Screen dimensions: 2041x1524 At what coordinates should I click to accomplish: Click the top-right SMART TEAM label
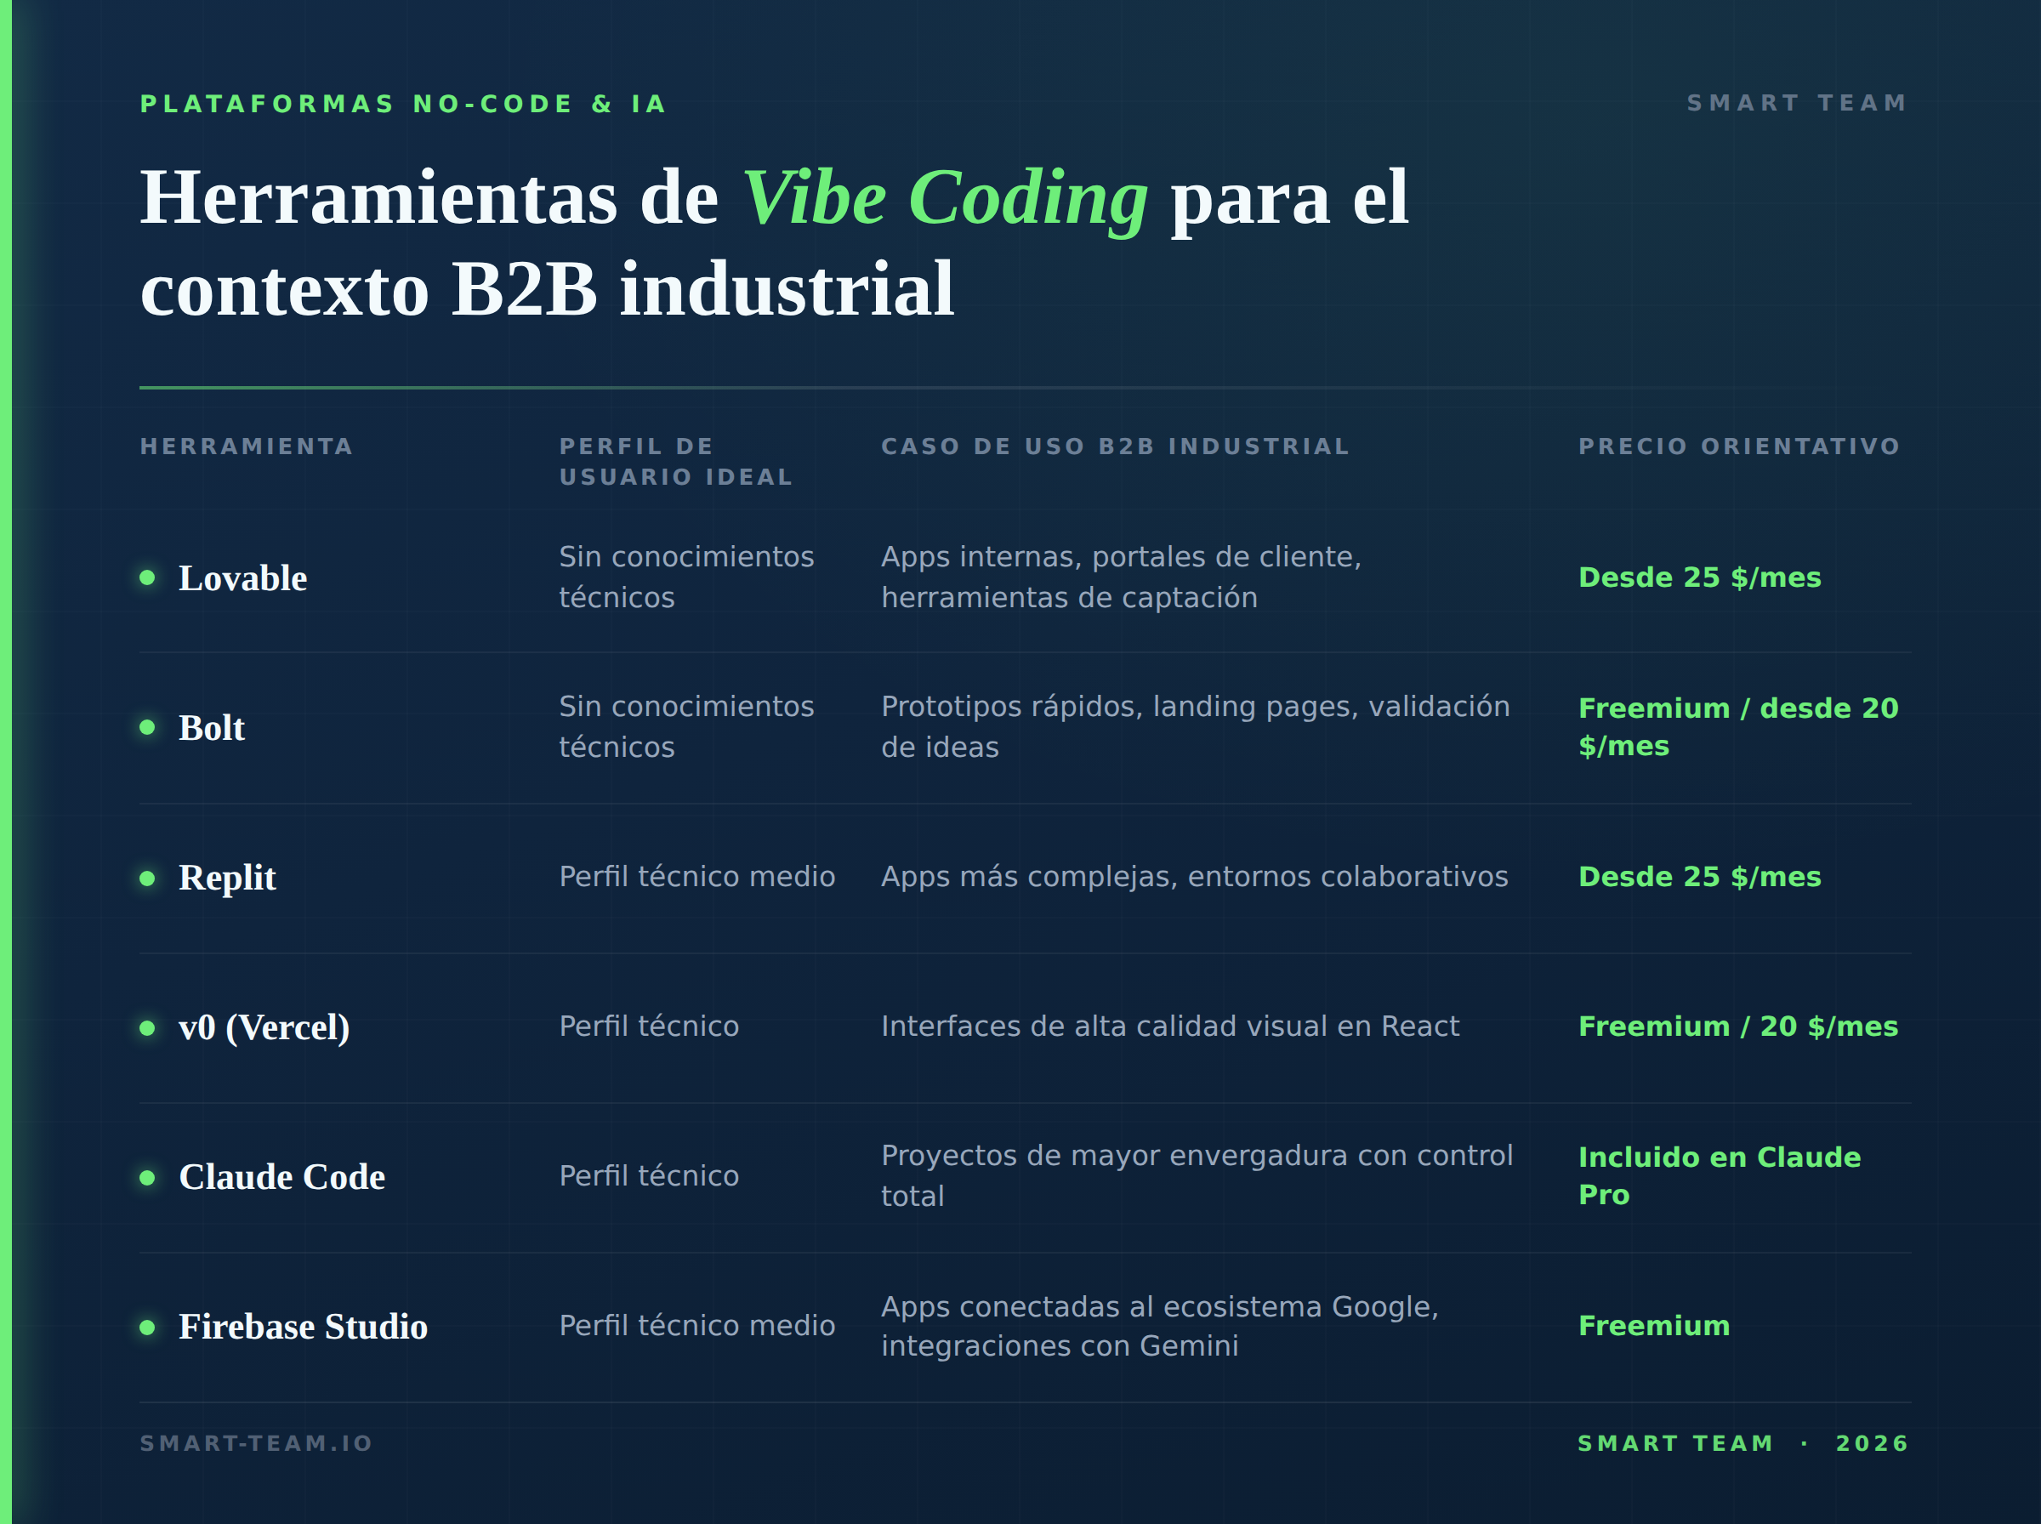[x=1797, y=102]
